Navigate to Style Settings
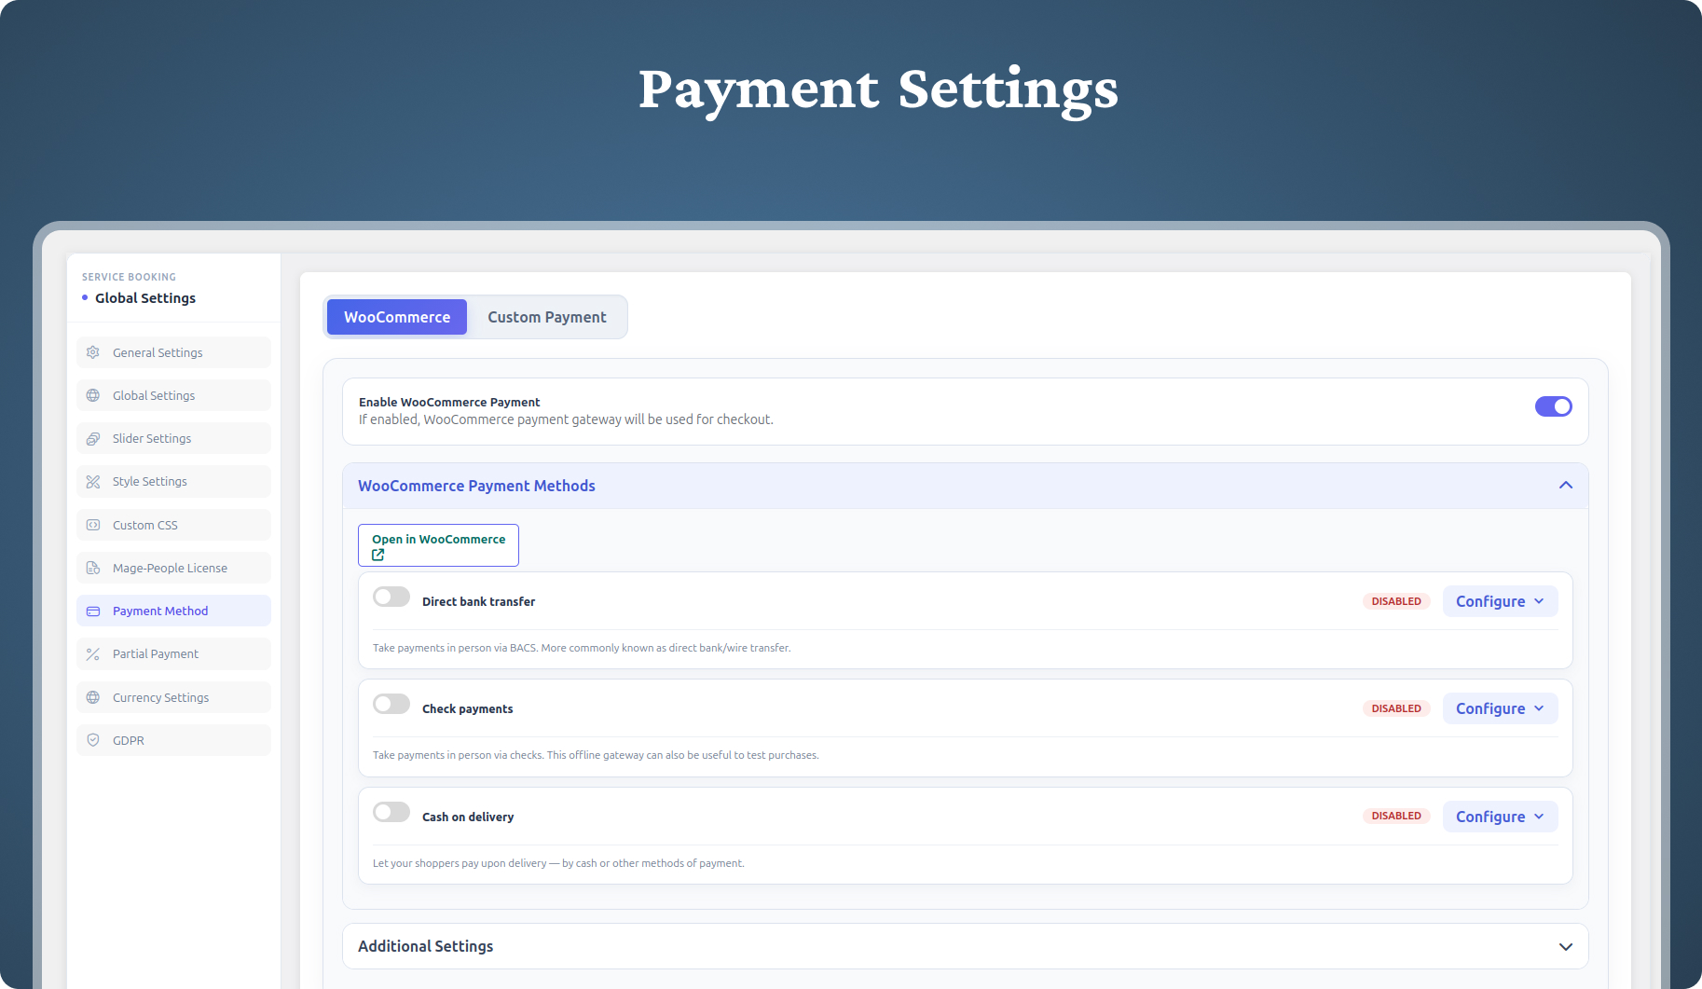Screen dimensions: 1702x989 click(174, 482)
